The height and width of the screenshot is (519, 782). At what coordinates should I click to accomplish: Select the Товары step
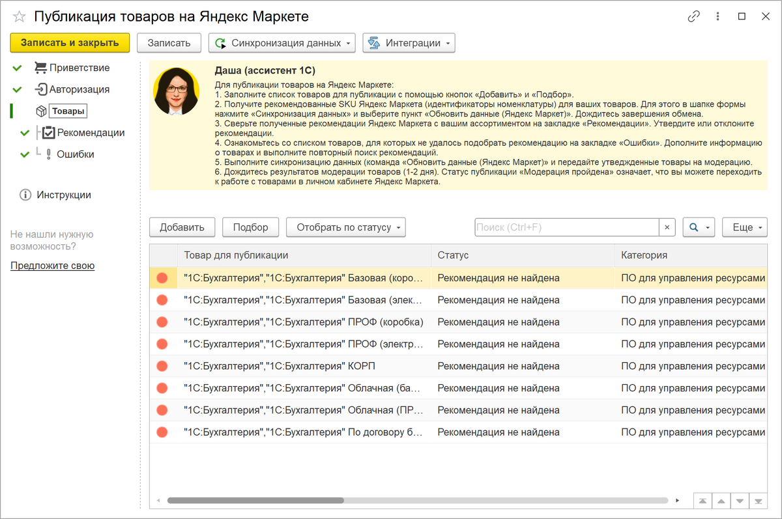point(68,111)
